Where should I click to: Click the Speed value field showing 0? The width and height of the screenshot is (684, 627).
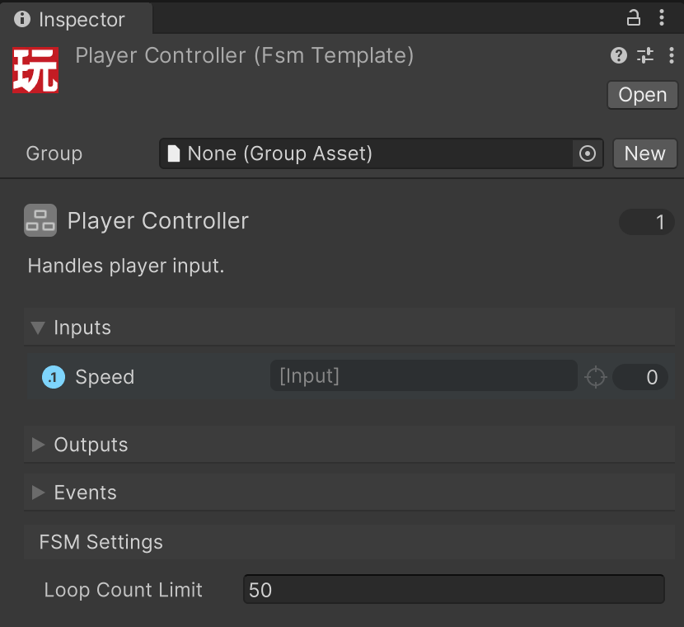pyautogui.click(x=640, y=377)
